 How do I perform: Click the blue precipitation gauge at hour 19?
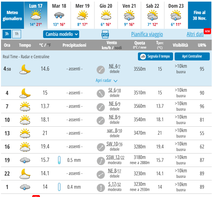(59, 160)
